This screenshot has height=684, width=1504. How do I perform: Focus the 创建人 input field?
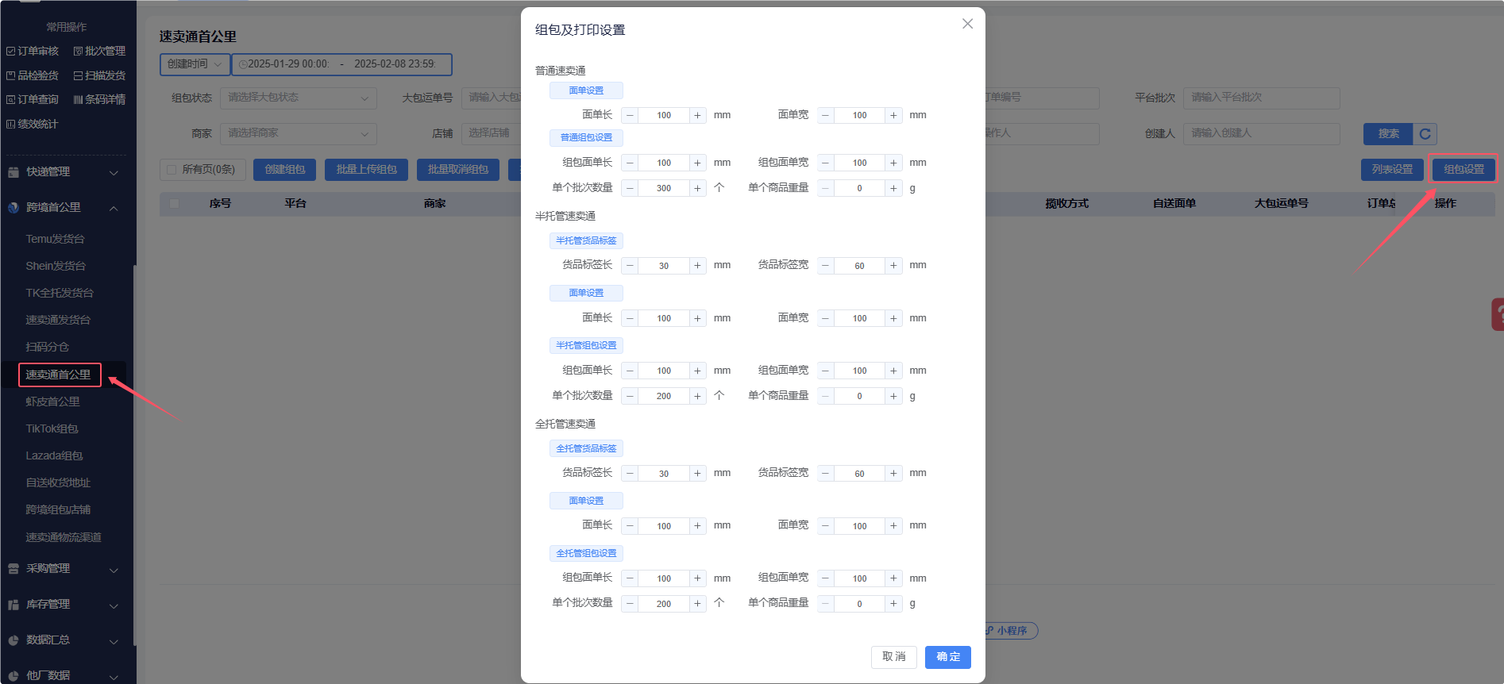click(x=1261, y=134)
